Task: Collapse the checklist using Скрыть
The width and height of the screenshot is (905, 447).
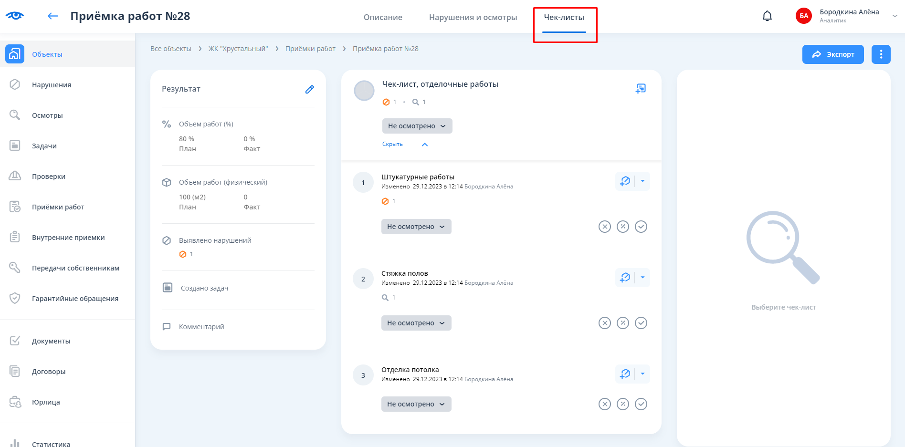Action: point(392,144)
